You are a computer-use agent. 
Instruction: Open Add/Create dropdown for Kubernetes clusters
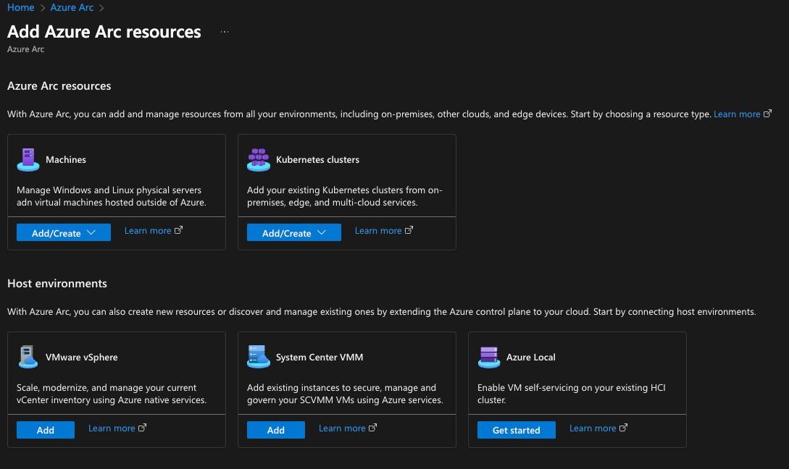point(294,233)
